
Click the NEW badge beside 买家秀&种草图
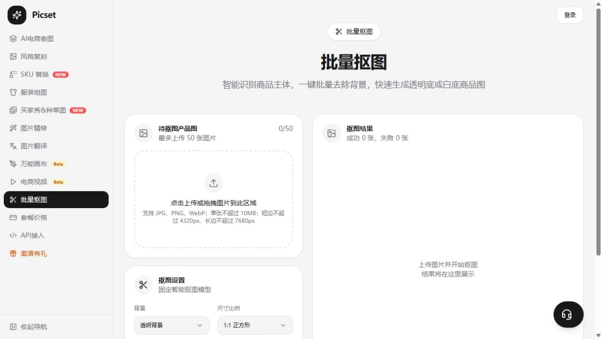78,110
